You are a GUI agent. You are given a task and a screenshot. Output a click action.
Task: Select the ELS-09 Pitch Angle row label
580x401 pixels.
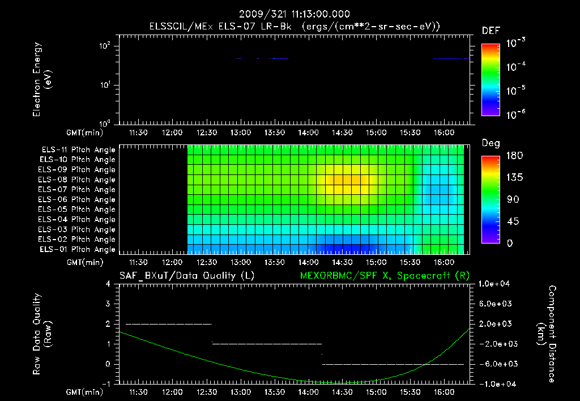77,169
